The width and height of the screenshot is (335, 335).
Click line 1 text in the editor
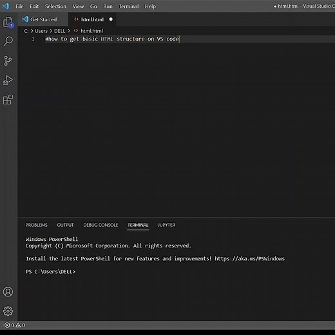click(112, 39)
